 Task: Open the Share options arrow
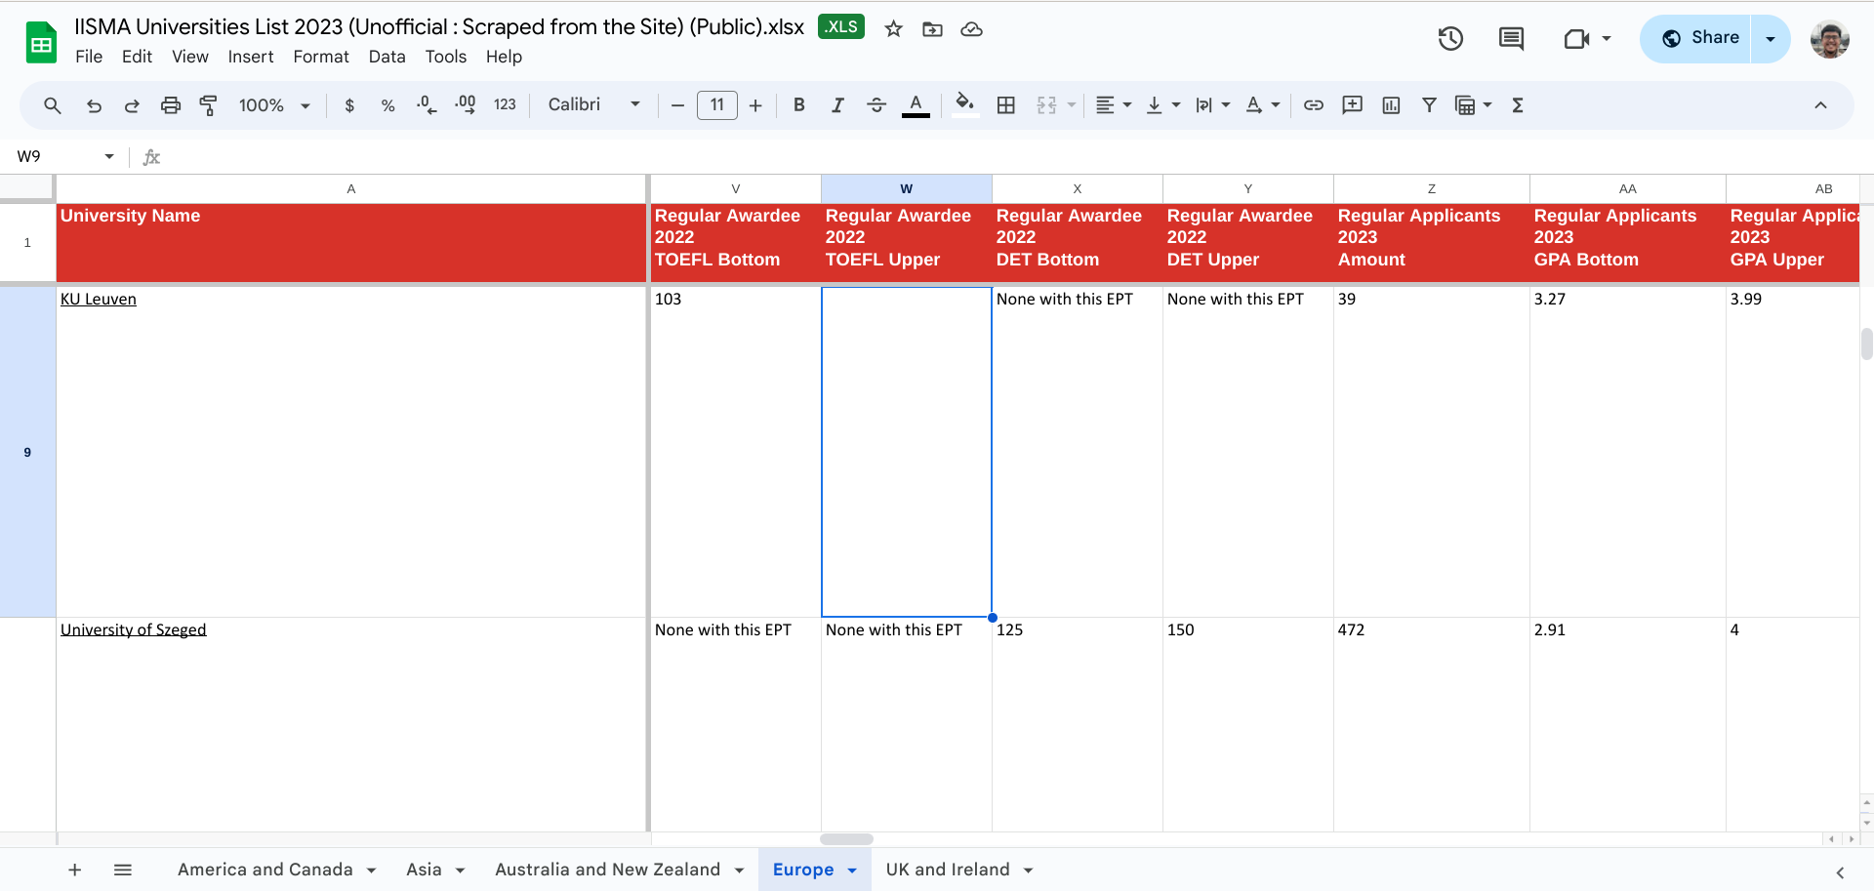(1771, 39)
